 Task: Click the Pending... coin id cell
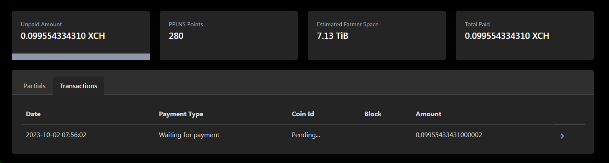coord(306,135)
